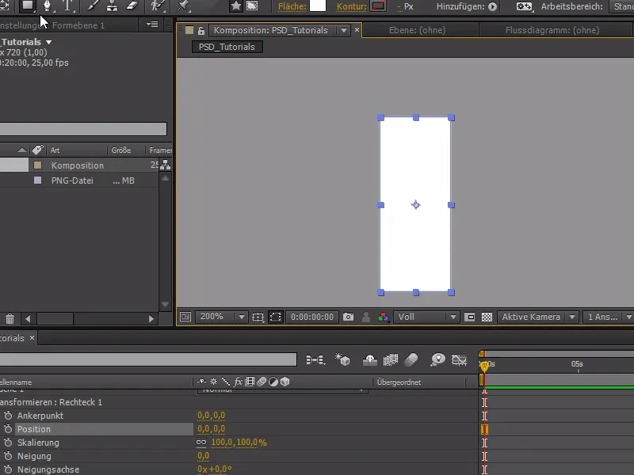Click the mask mode icon beside the star

point(252,6)
